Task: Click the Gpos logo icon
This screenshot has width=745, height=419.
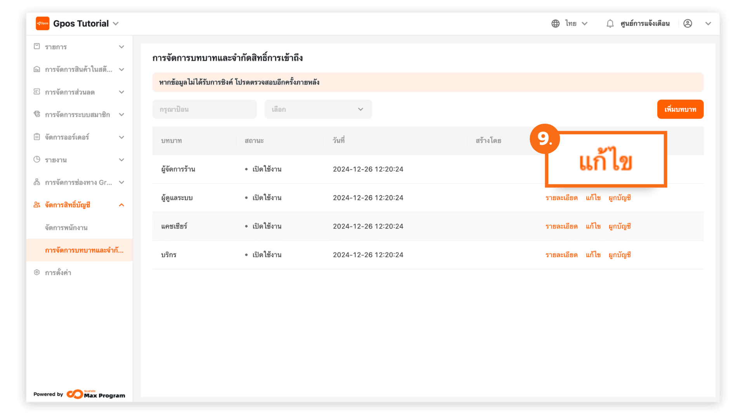Action: point(42,23)
